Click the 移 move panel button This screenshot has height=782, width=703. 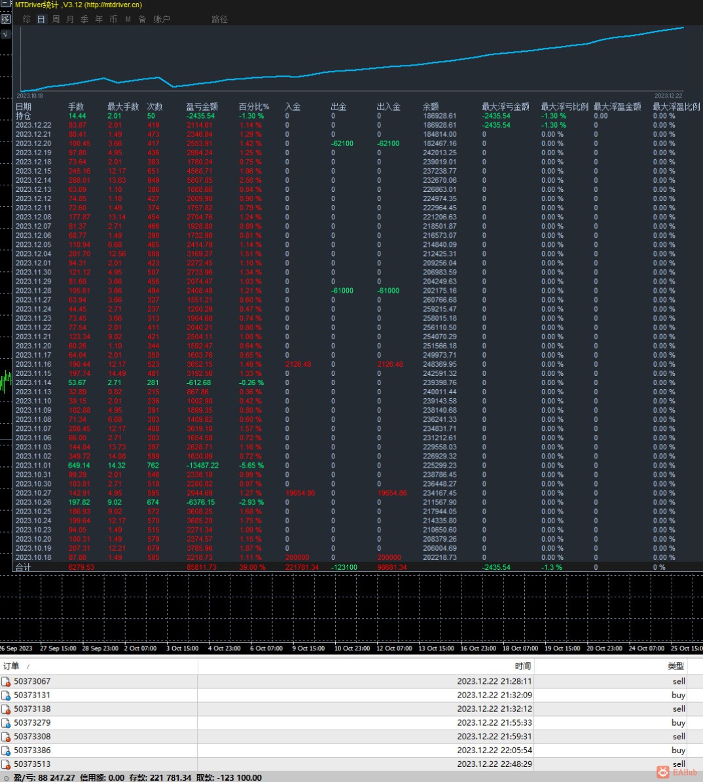[5, 19]
